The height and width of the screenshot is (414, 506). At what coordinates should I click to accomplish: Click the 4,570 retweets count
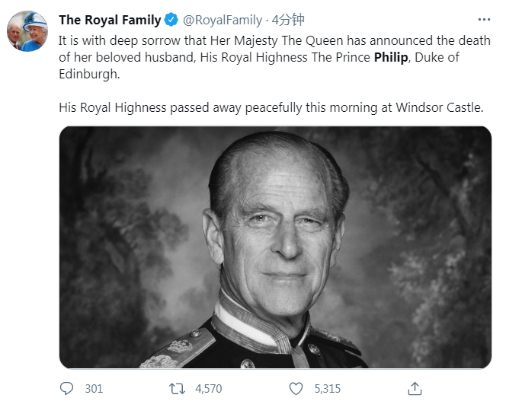click(209, 389)
